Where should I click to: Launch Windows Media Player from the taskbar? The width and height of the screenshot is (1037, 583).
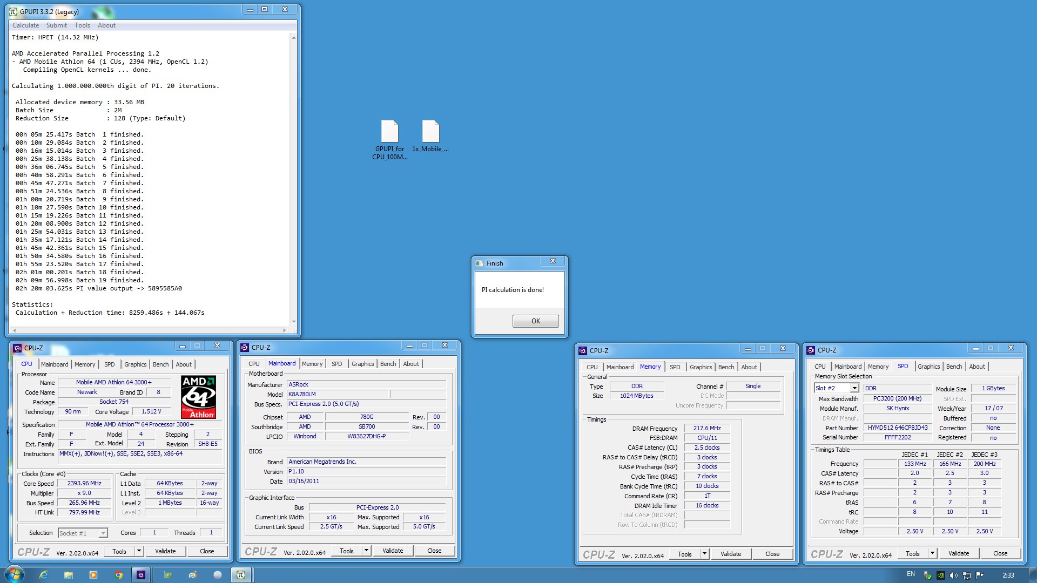[93, 575]
